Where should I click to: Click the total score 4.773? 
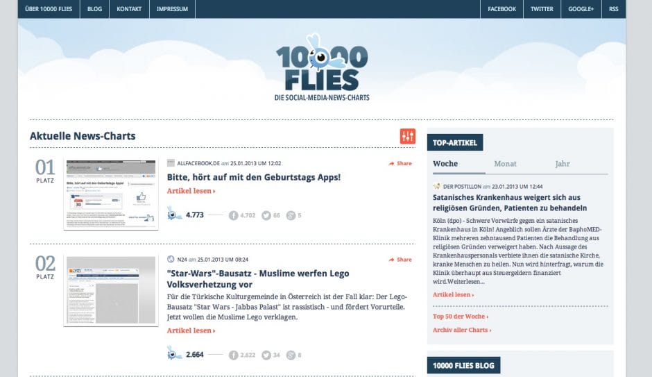[x=195, y=215]
